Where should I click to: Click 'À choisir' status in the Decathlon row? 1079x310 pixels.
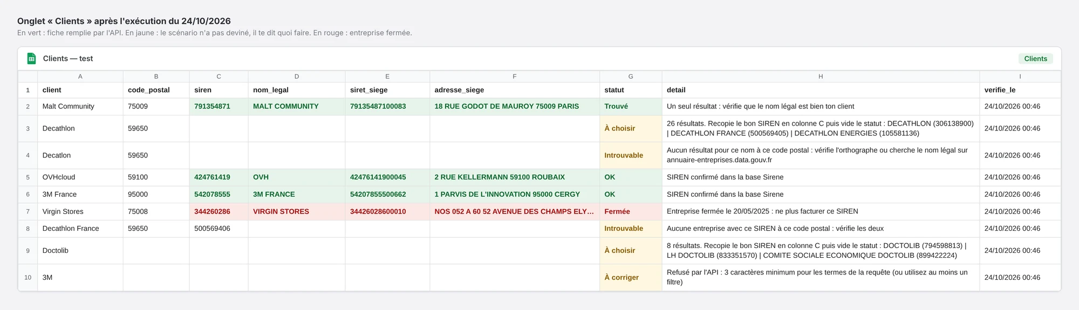coord(631,128)
